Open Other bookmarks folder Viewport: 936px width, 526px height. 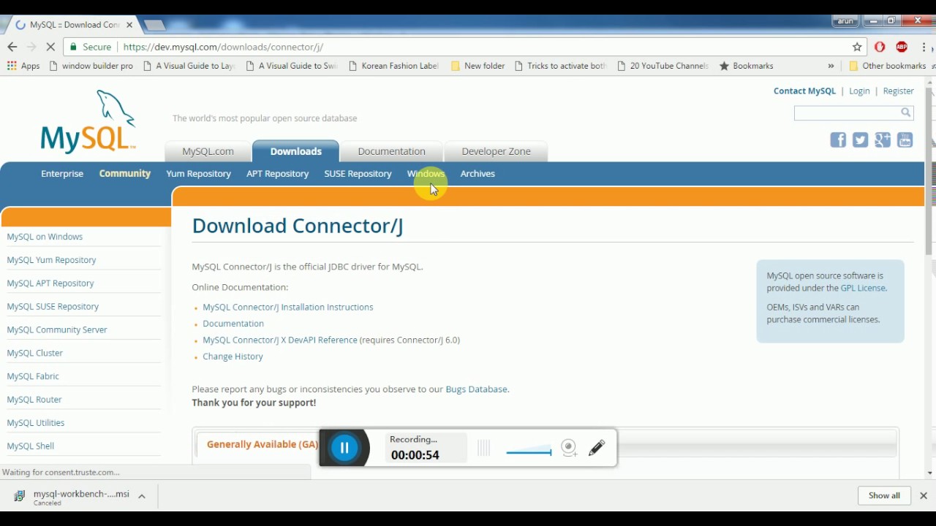tap(888, 66)
